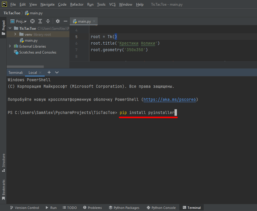This screenshot has width=257, height=211.
Task: Click the PyCharm logo in the title bar
Action: [4, 4]
